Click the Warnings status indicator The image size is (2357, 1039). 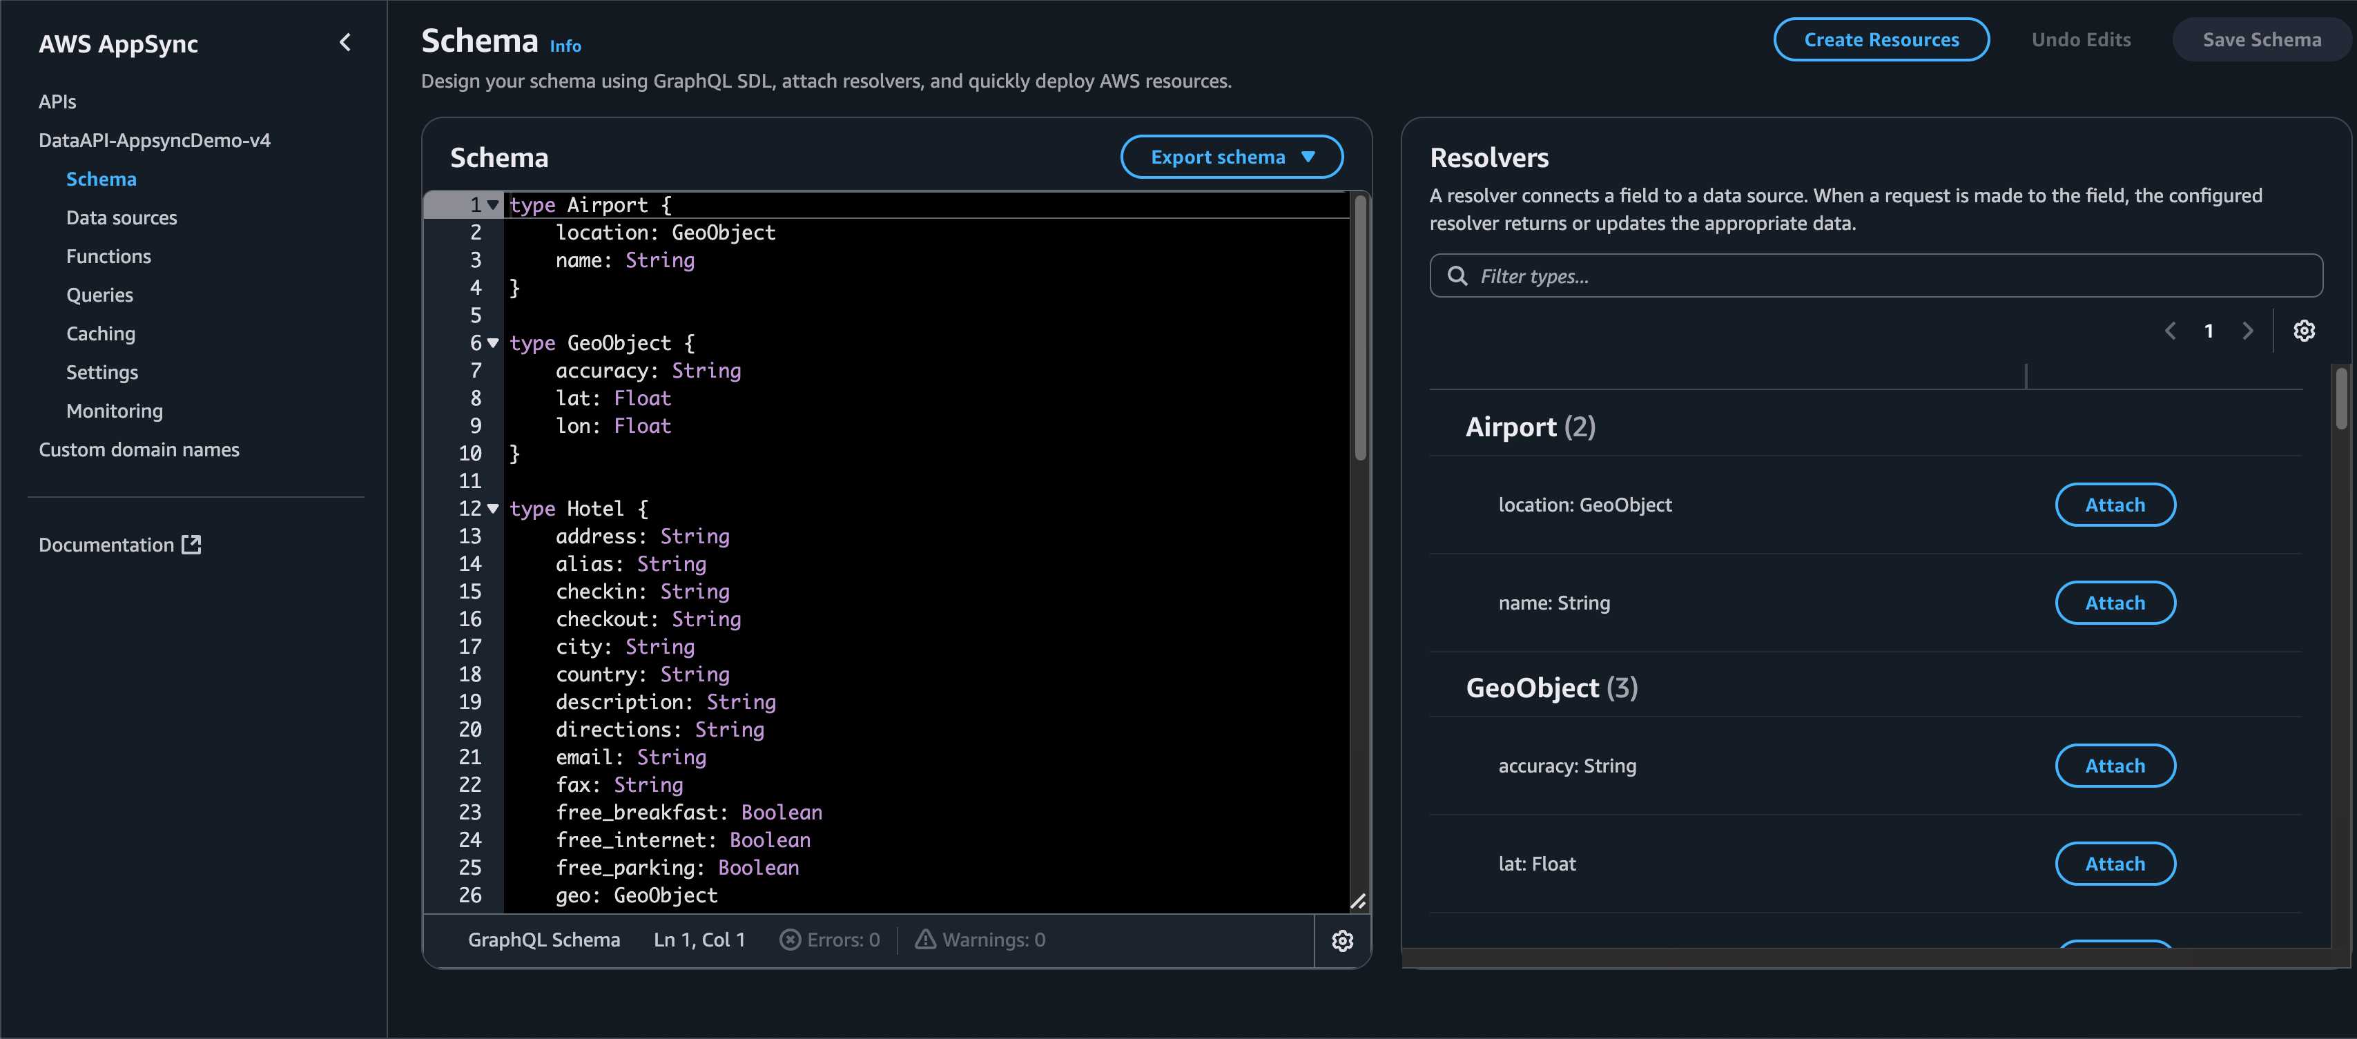[x=980, y=940]
